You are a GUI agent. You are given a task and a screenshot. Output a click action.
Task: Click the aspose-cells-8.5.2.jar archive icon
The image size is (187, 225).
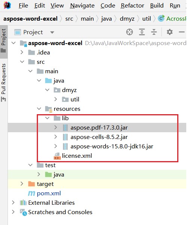tap(65, 137)
